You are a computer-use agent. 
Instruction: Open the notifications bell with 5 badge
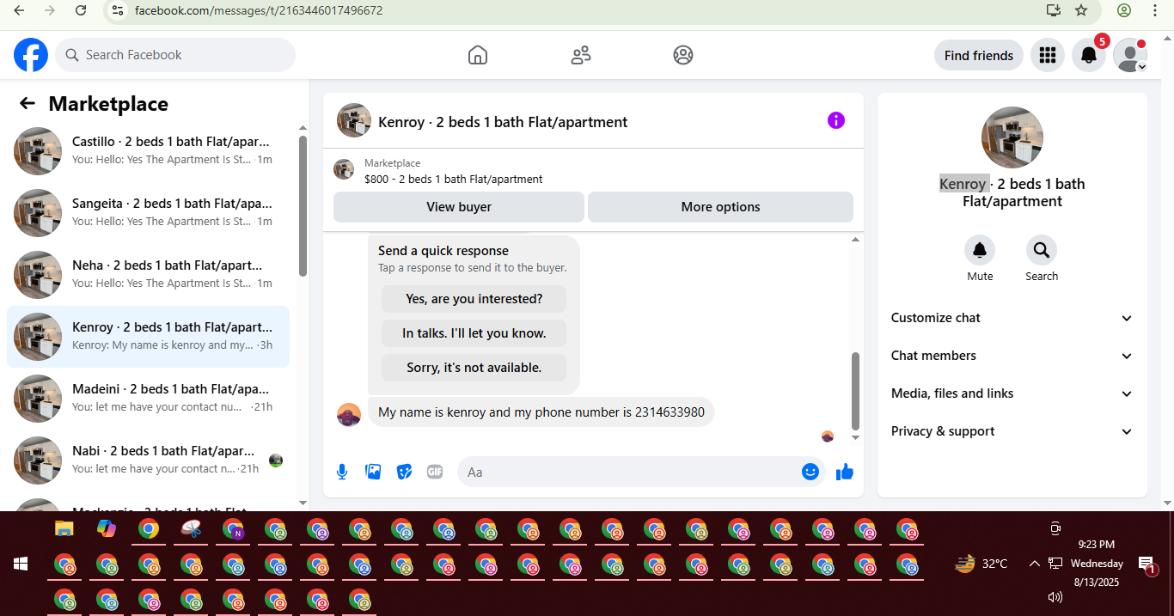click(x=1089, y=55)
